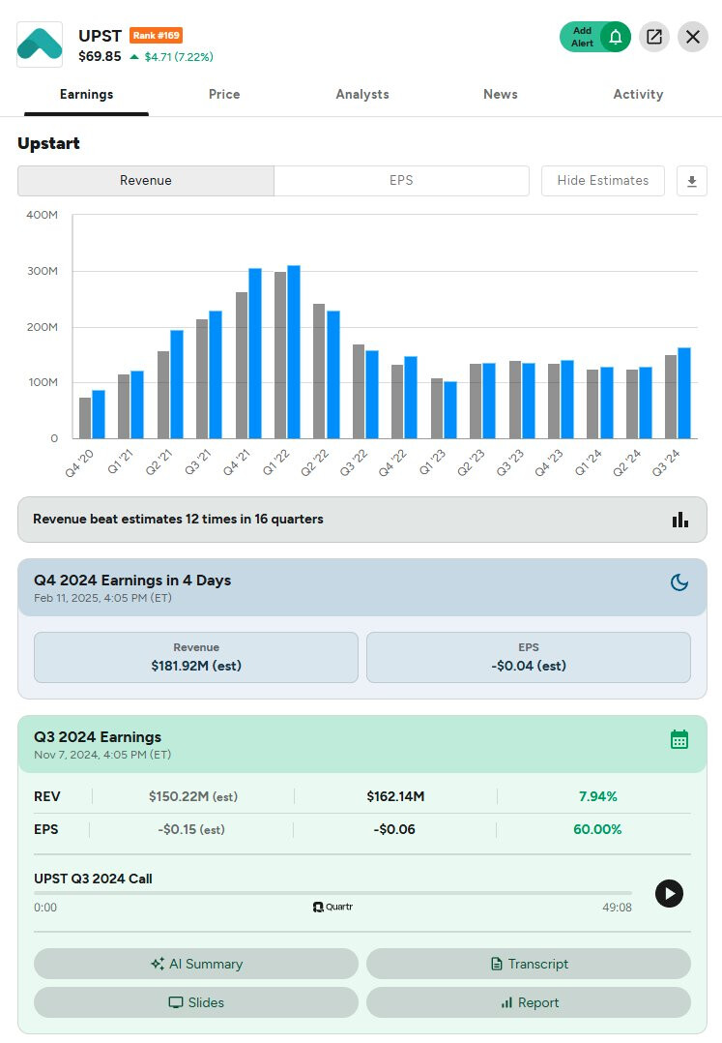Open the News tab
The image size is (722, 1043).
click(500, 95)
